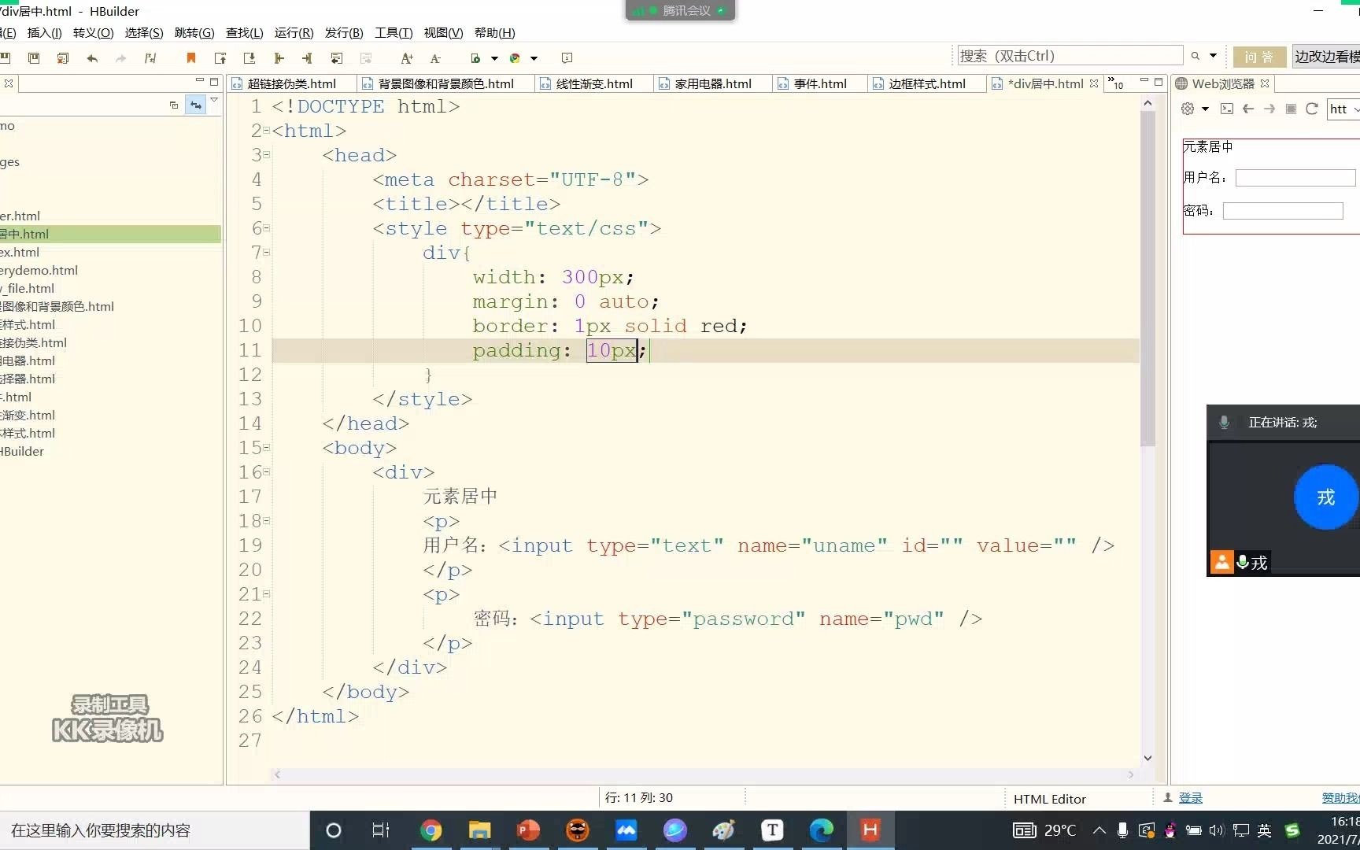1360x850 pixels.
Task: Switch to the 边框样式.html tab
Action: click(x=926, y=83)
